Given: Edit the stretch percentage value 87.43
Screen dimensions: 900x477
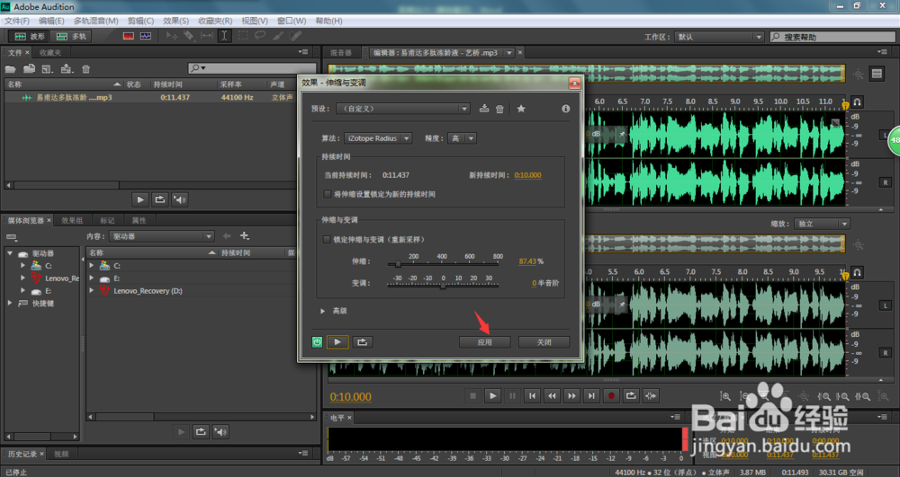Looking at the screenshot, I should click(x=527, y=261).
